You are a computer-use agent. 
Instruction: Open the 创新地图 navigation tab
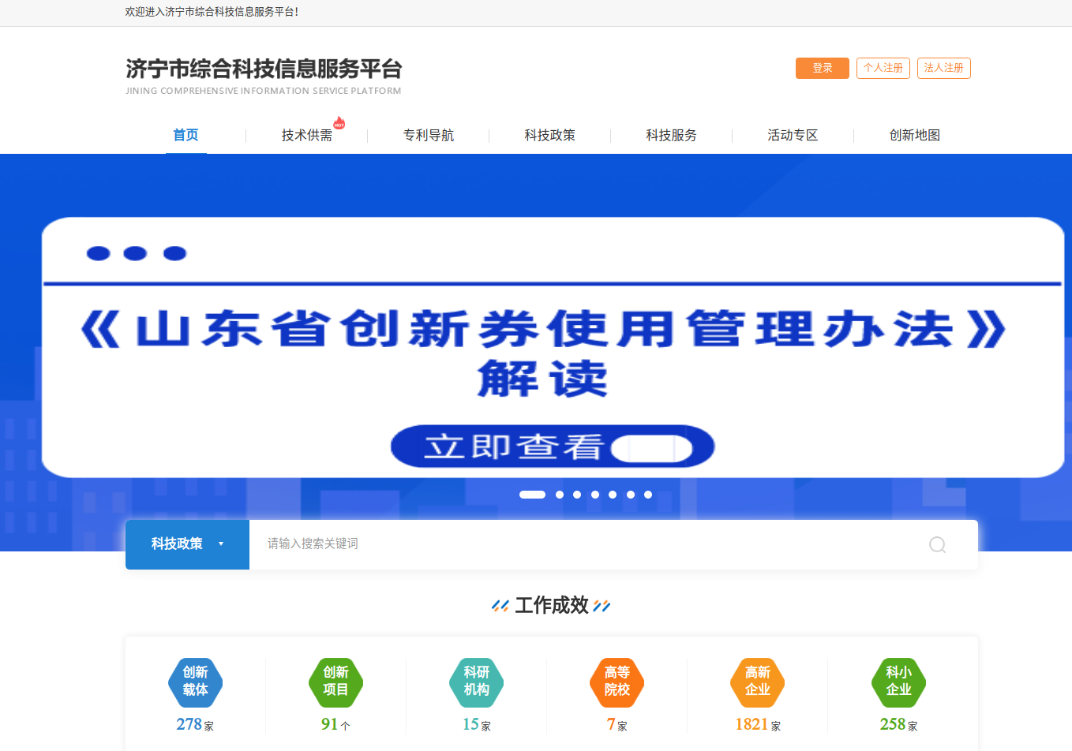[914, 136]
